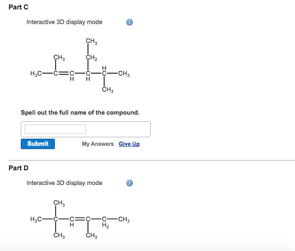Click the Part D heading
295x251 pixels.
click(x=18, y=168)
